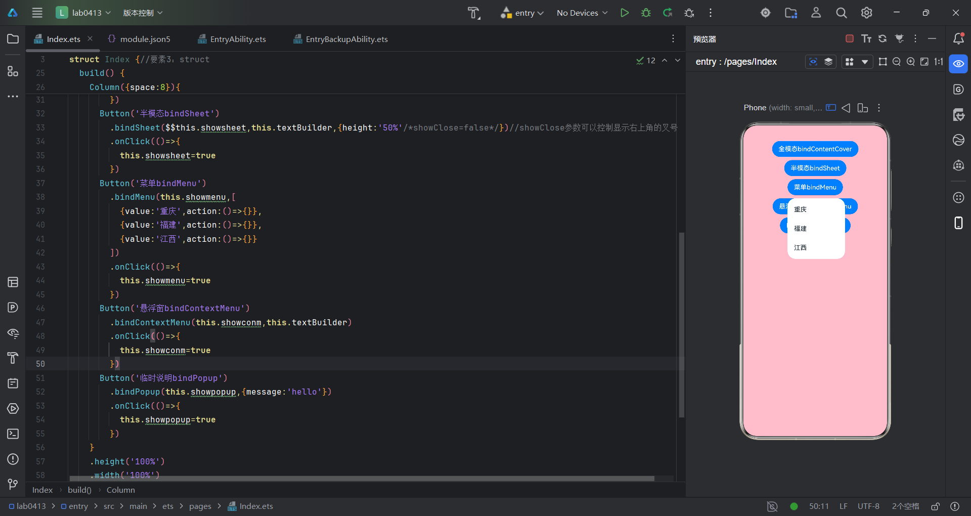This screenshot has width=971, height=516.
Task: Open the account profile icon
Action: [816, 13]
